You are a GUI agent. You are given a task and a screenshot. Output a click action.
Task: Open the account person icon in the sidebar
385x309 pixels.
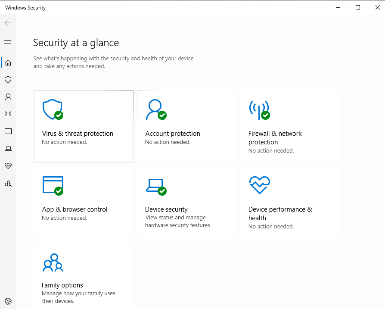tap(8, 97)
